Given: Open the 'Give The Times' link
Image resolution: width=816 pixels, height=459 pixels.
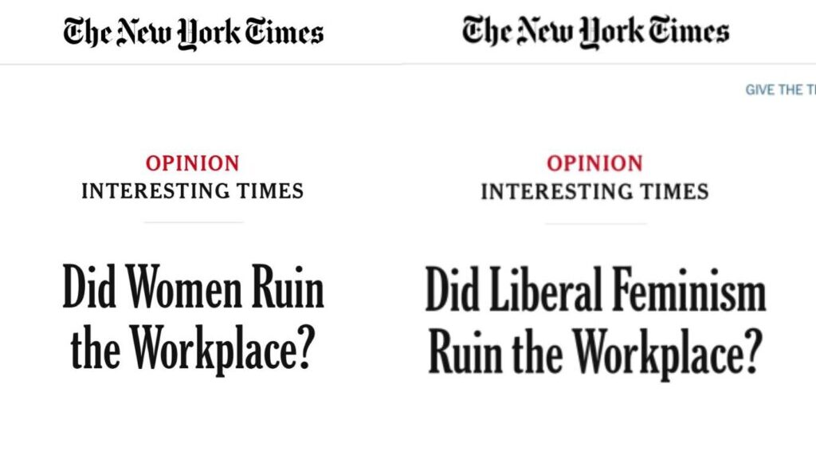Looking at the screenshot, I should click(779, 90).
